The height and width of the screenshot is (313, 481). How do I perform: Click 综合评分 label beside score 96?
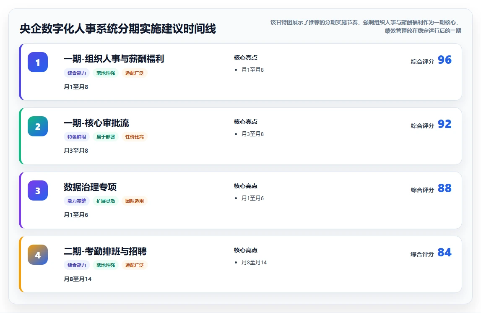coord(422,62)
